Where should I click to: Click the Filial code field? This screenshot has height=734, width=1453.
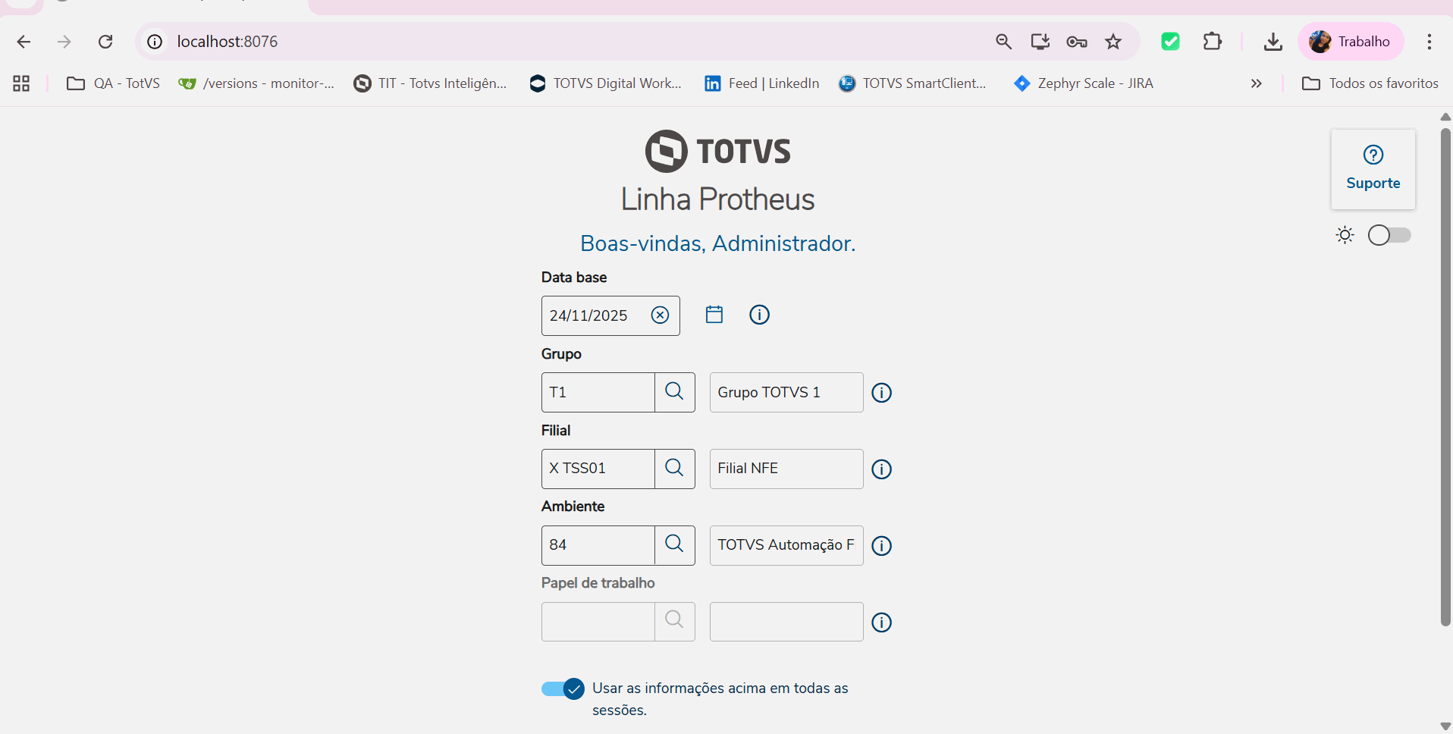pos(598,469)
